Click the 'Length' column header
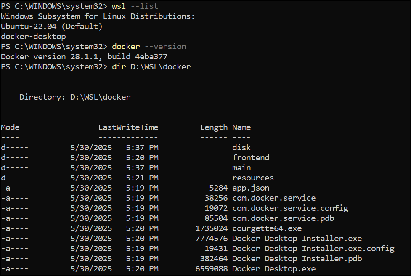This screenshot has height=276, width=411. click(x=214, y=127)
